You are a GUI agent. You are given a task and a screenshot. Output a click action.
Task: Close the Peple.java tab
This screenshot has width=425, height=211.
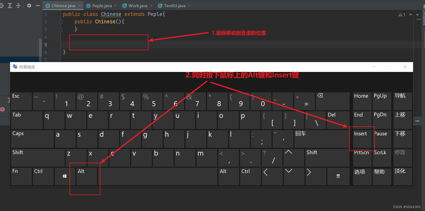click(x=115, y=6)
